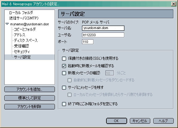
Task: Click the ポート field showing 110
Action: (x=88, y=42)
